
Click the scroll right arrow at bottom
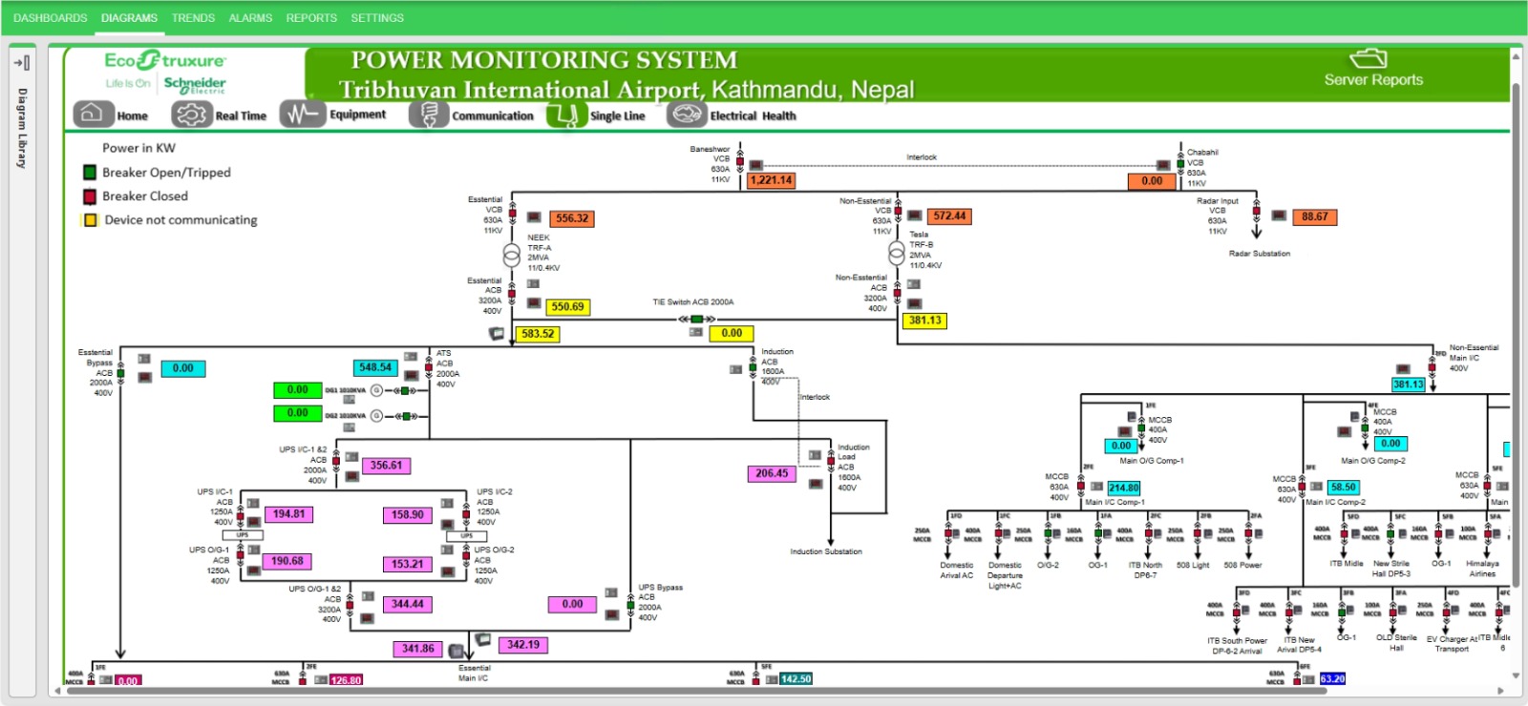coord(1502,691)
